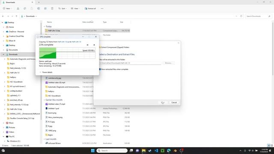The image size is (274, 154).
Task: Collapse the Downloads tree node
Action: coord(3,54)
